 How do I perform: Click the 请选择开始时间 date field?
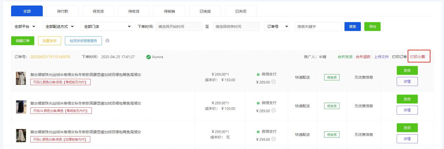(x=179, y=27)
